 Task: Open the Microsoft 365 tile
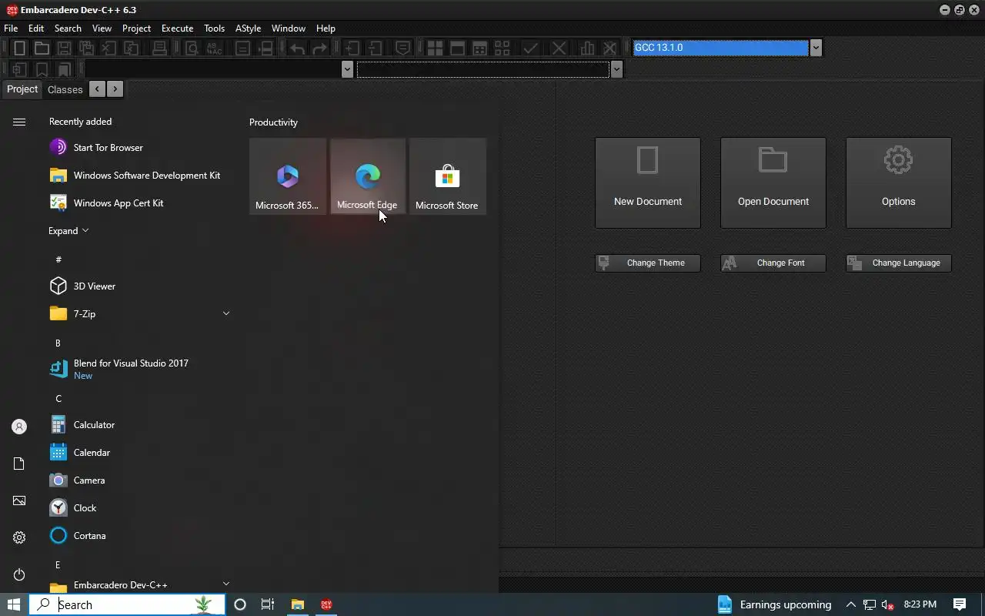pyautogui.click(x=288, y=176)
